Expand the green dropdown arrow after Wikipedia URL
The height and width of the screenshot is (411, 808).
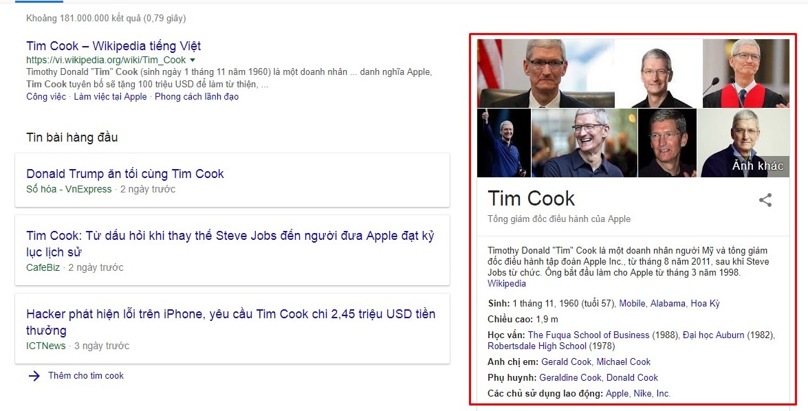click(x=193, y=60)
